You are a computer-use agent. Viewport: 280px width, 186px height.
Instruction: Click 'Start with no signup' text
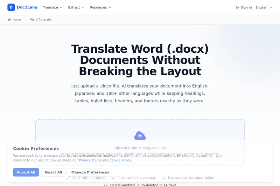[89, 178]
